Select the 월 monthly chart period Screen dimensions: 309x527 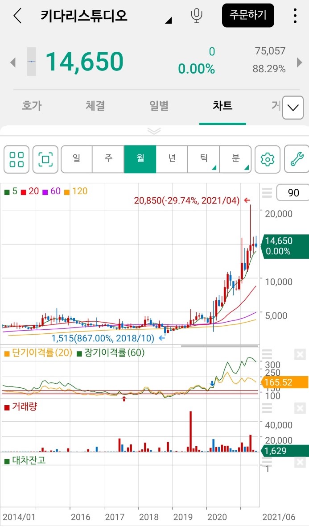(x=140, y=159)
